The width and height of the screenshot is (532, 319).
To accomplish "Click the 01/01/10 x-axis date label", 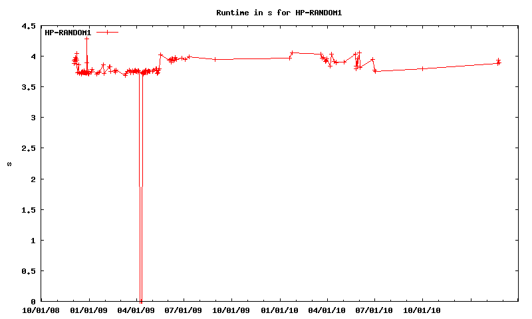I will (x=279, y=309).
